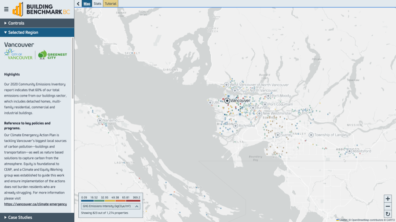The image size is (396, 222).
Task: Collapse the sidebar with the back chevron
Action: click(x=78, y=4)
